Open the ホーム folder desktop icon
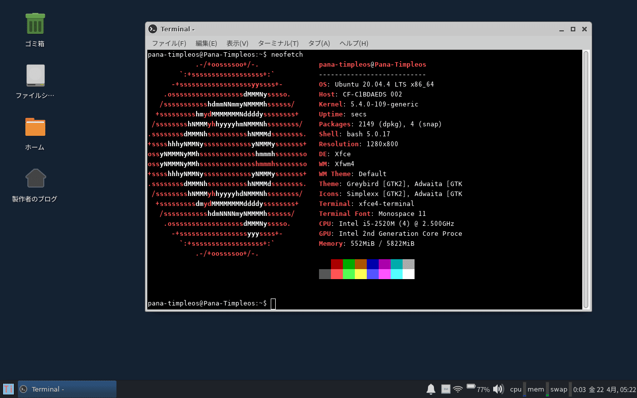The image size is (637, 398). (35, 127)
